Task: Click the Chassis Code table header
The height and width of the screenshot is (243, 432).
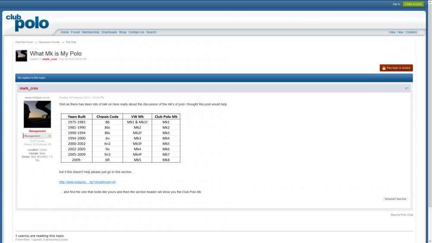Action: tap(108, 117)
